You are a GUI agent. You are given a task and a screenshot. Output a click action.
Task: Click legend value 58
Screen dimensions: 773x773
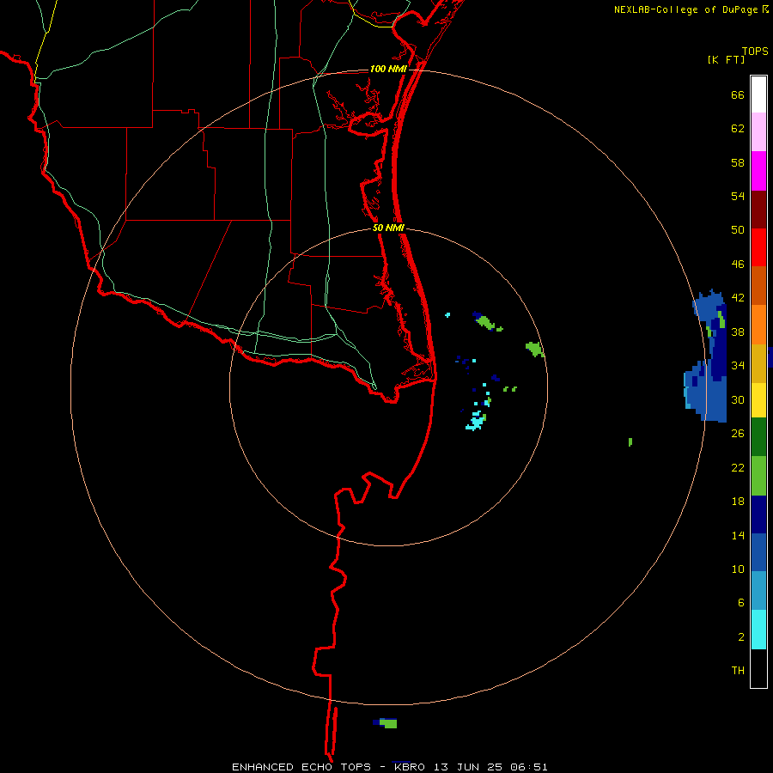pos(738,162)
